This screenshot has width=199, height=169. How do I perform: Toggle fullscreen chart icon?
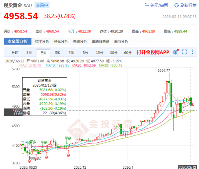pos(184,52)
